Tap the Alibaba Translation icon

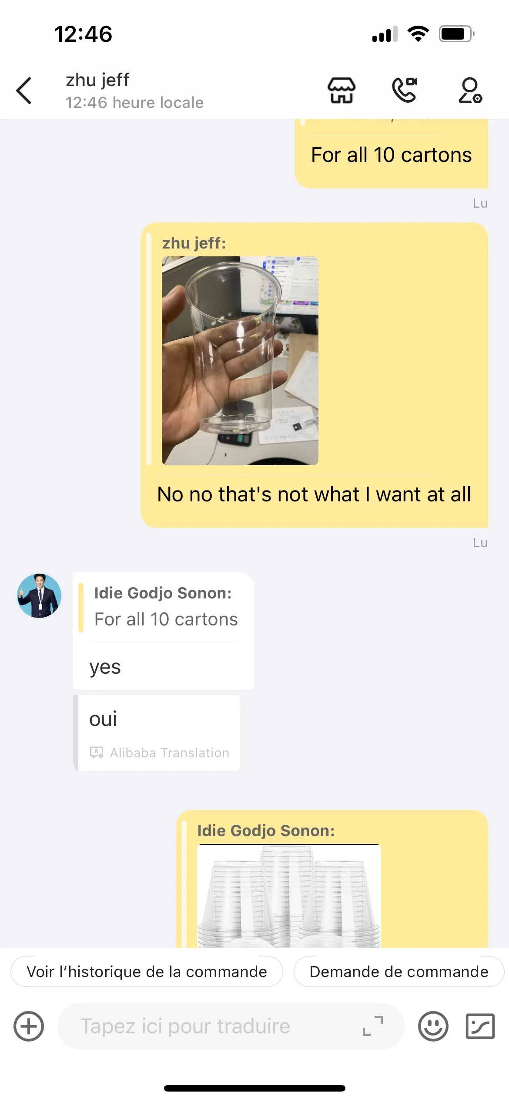(x=97, y=753)
